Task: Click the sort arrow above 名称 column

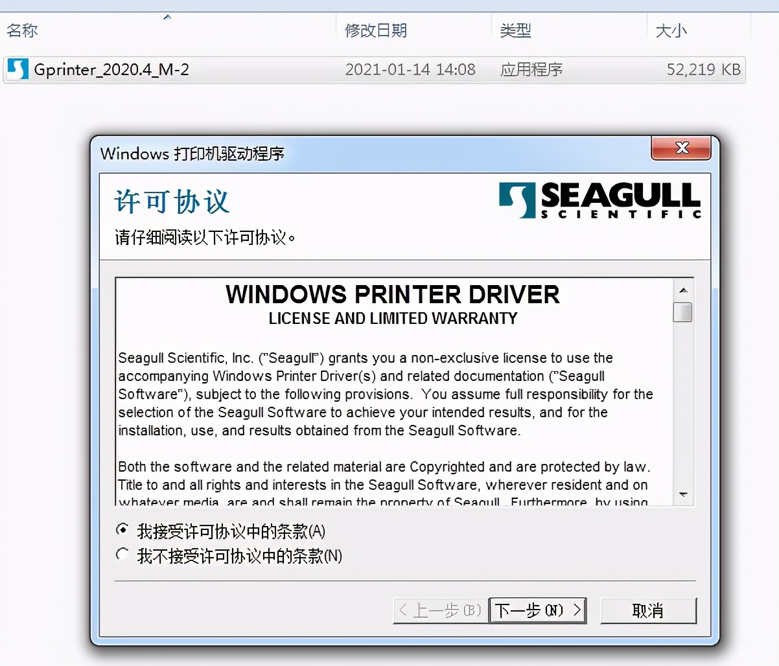Action: pos(167,17)
